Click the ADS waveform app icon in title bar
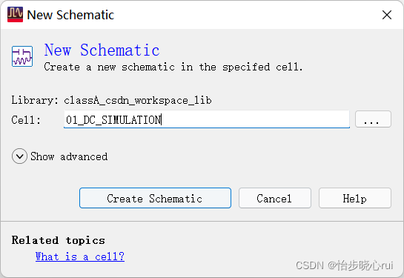 pyautogui.click(x=15, y=14)
